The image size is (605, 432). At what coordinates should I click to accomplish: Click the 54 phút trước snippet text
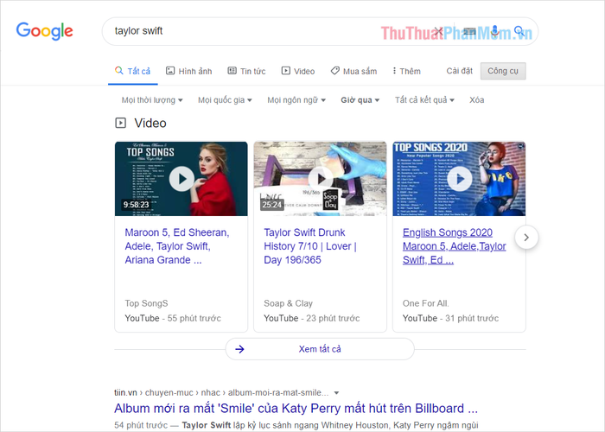point(141,425)
